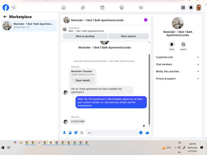Click the Mark as pending button
The height and width of the screenshot is (155, 207).
pos(85,36)
